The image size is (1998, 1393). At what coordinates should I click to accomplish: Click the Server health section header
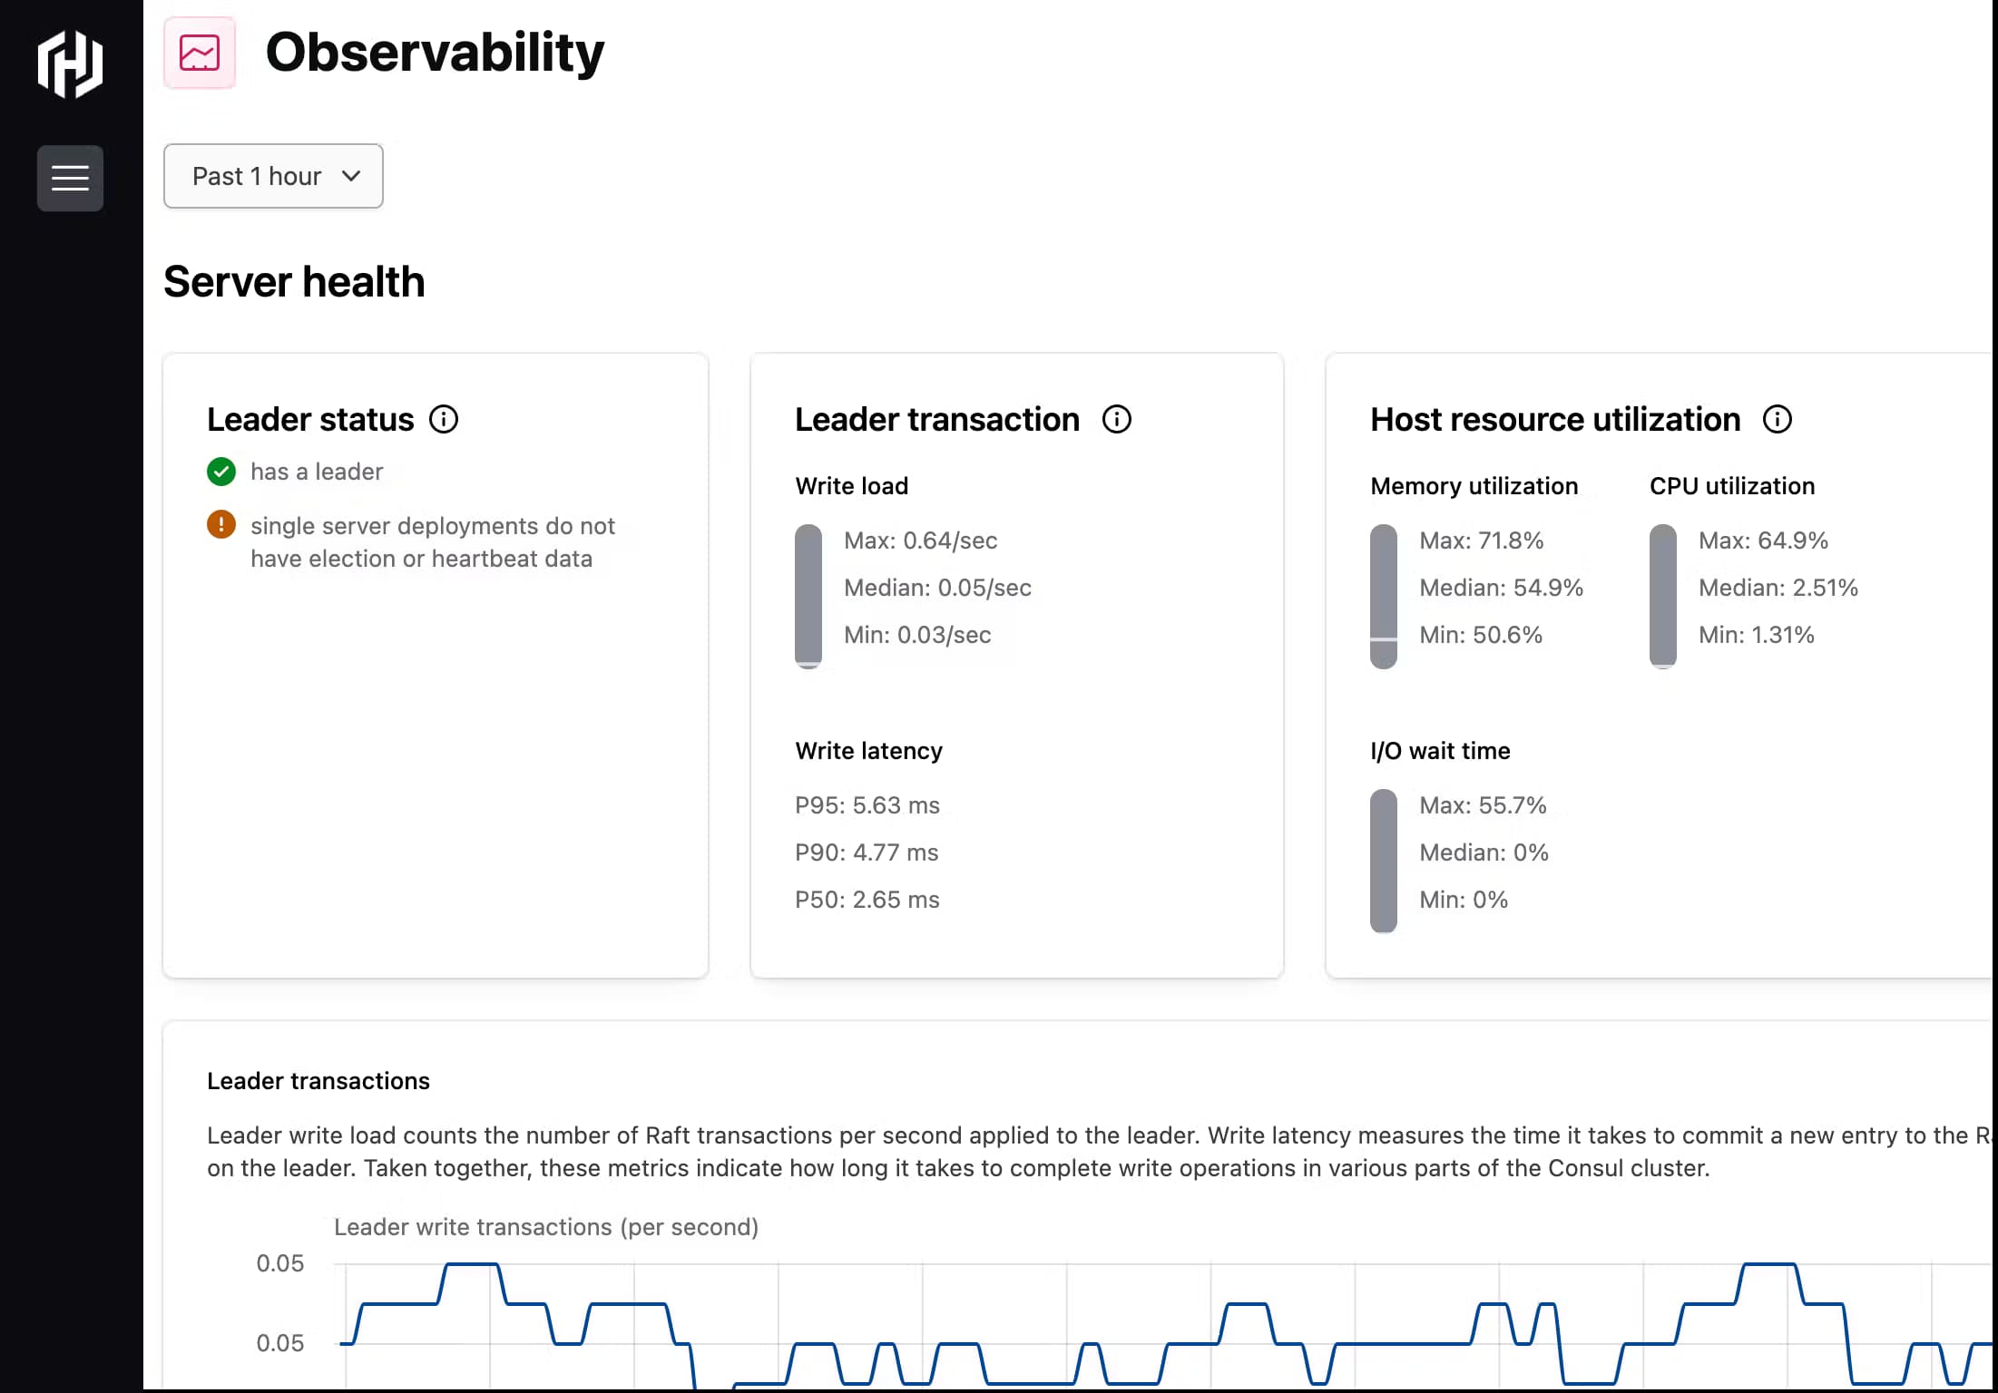(295, 281)
